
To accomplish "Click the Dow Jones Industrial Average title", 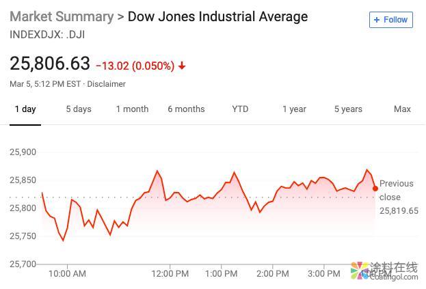I will [218, 16].
